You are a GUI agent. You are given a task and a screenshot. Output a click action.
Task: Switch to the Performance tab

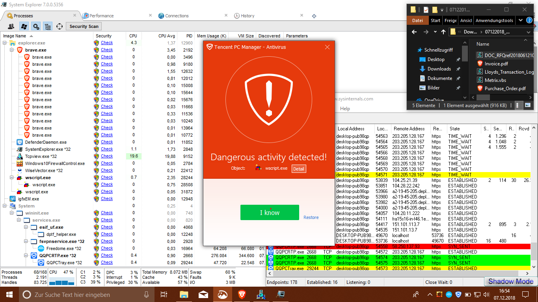(101, 16)
